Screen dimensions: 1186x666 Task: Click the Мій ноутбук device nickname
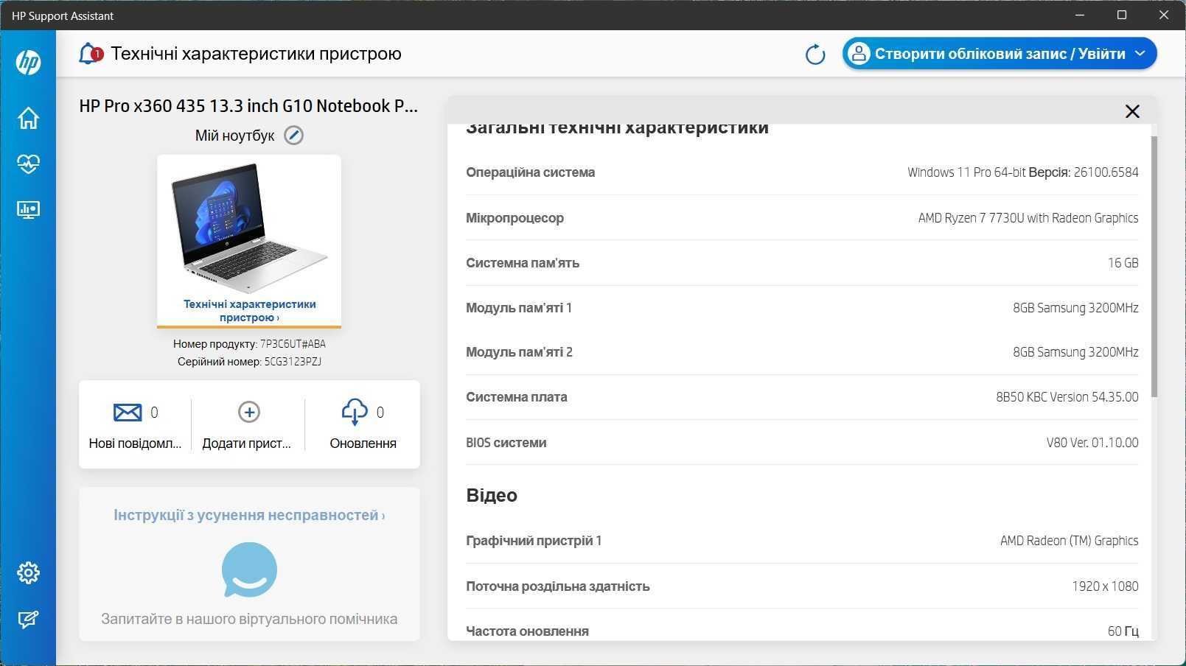234,136
